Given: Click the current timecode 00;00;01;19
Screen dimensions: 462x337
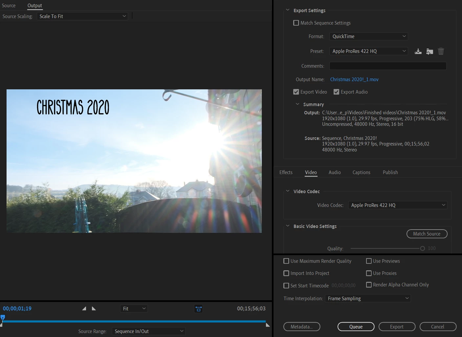Looking at the screenshot, I should click(x=17, y=309).
